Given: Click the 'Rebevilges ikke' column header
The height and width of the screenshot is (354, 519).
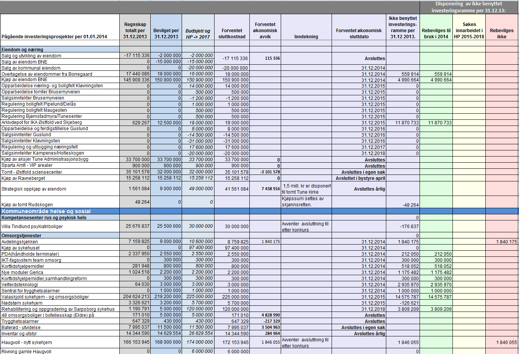Looking at the screenshot, I should [x=501, y=34].
